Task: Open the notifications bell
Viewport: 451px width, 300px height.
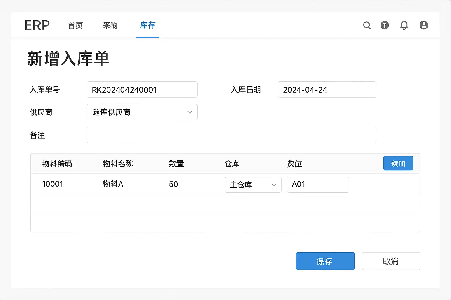Action: point(404,25)
